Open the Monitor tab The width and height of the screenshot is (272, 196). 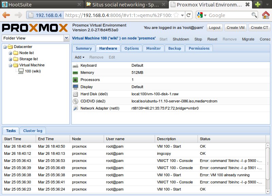153,48
